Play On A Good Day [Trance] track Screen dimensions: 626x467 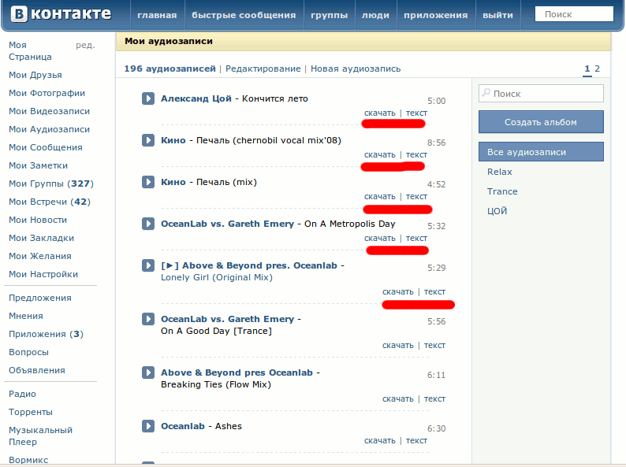148,319
